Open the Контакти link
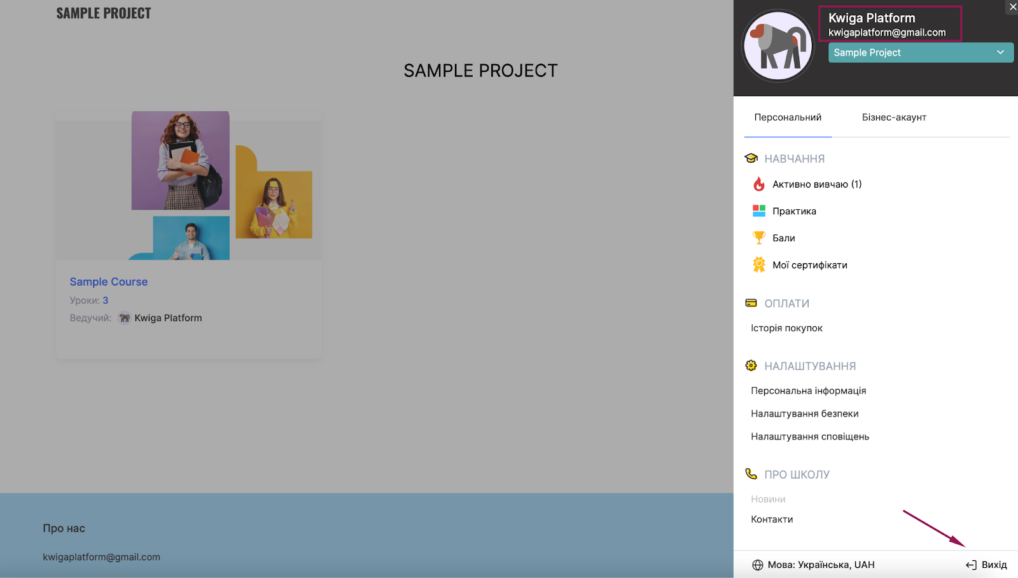Screen dimensions: 1018x578 772,520
